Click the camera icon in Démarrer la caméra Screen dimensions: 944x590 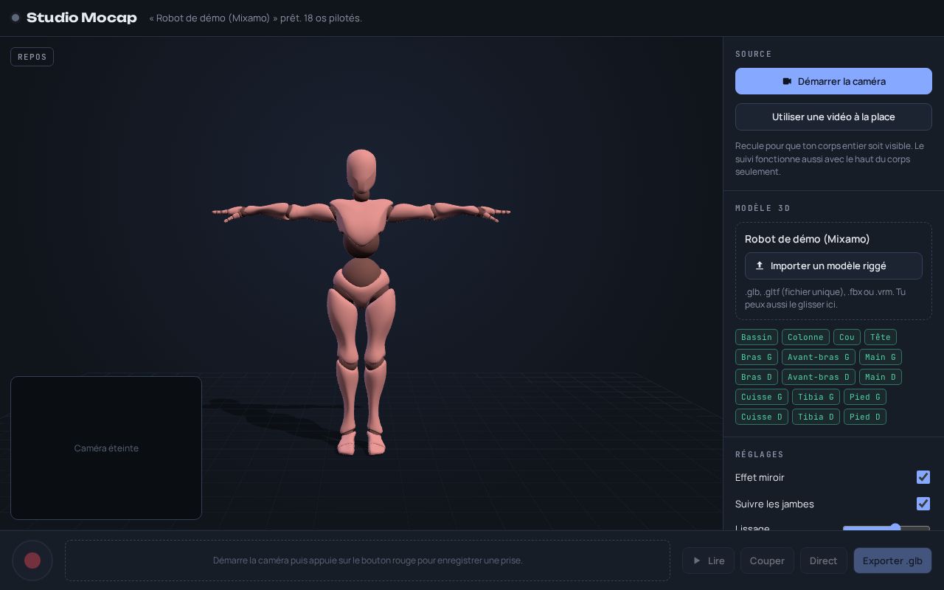click(x=787, y=81)
